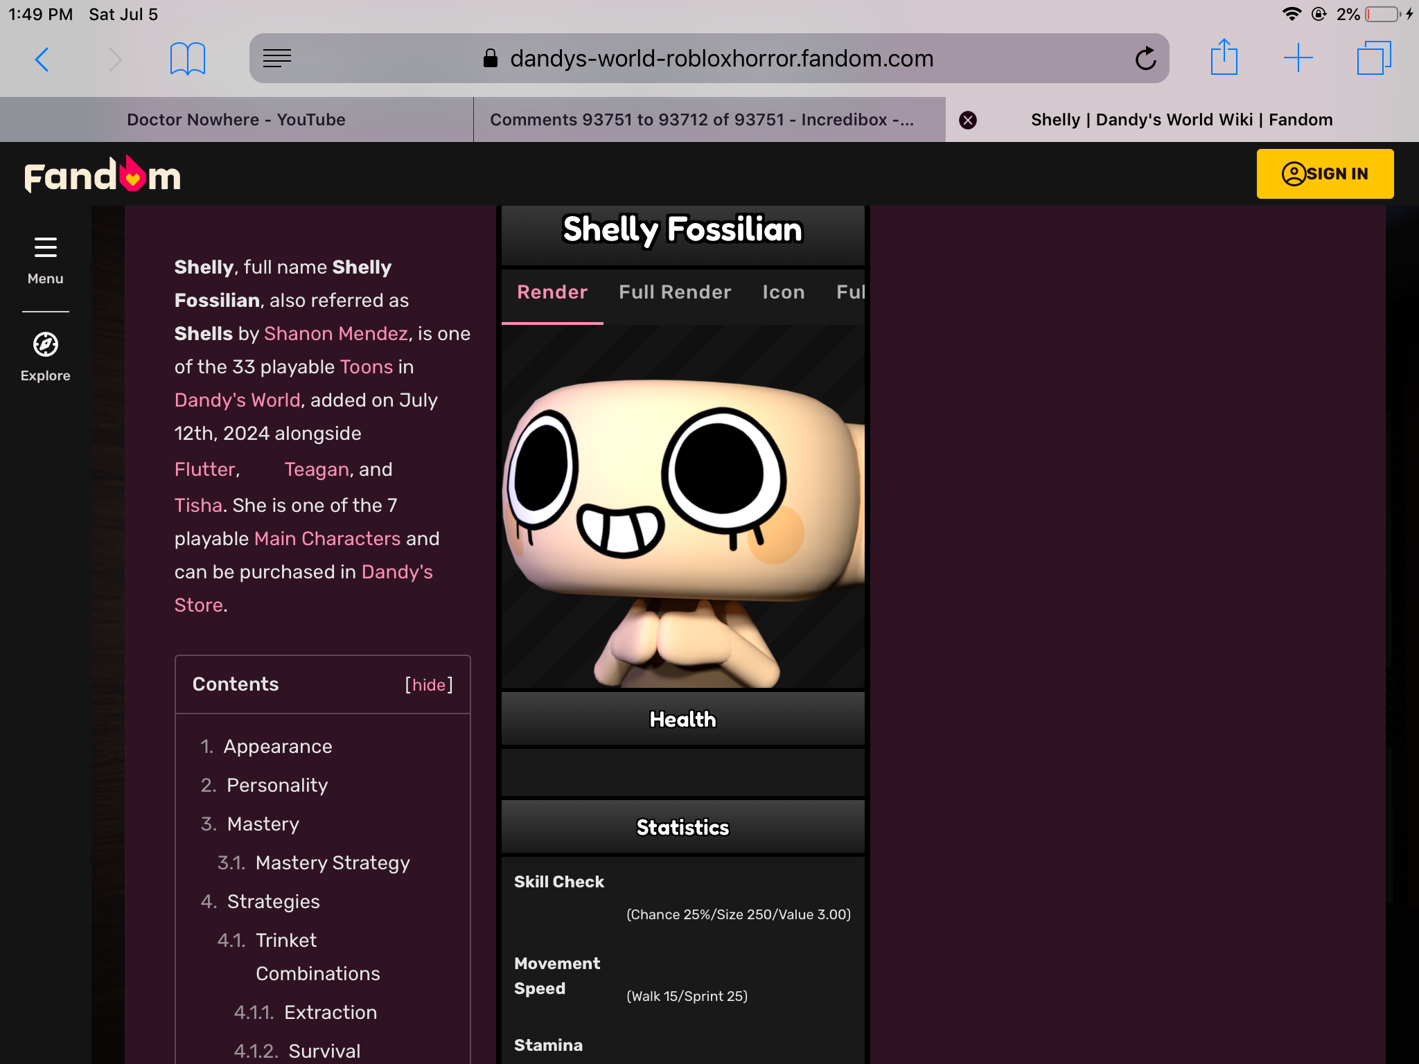
Task: Open the Dandy's Store link
Action: click(x=303, y=589)
